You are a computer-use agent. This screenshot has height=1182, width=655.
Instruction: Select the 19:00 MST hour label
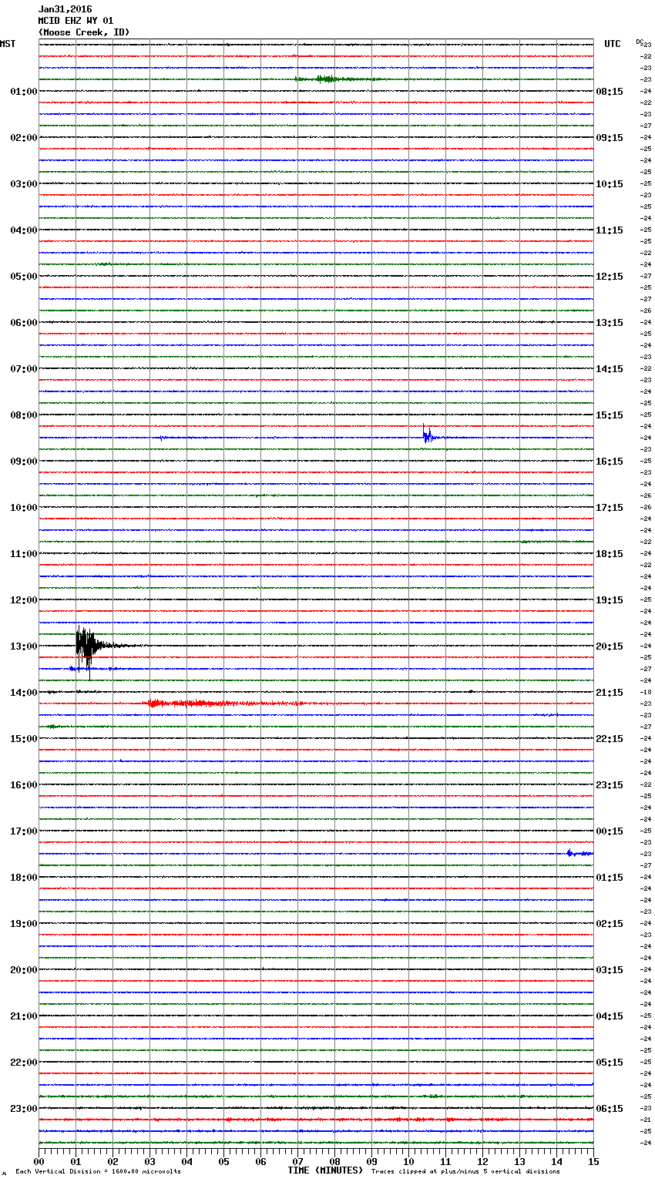[23, 924]
